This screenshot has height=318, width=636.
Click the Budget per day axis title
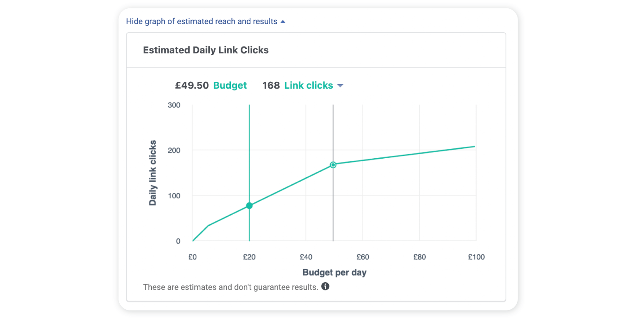[334, 272]
